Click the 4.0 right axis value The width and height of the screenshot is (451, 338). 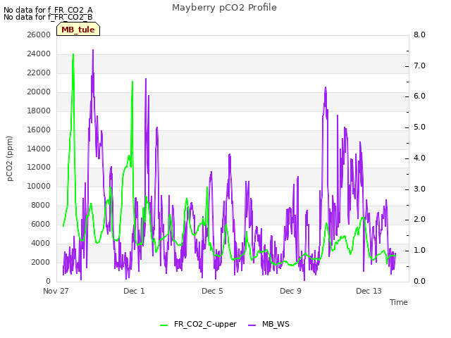(419, 158)
